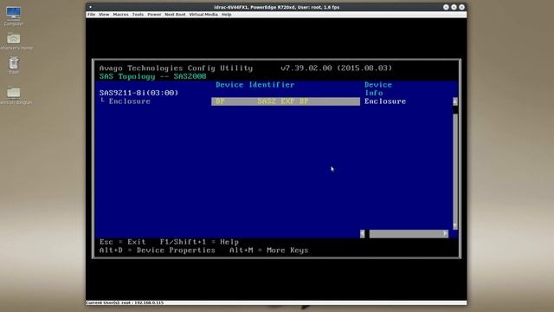Click the Avago Technologies Config Utility title
Screen dimensions: 554x312
tap(176, 68)
